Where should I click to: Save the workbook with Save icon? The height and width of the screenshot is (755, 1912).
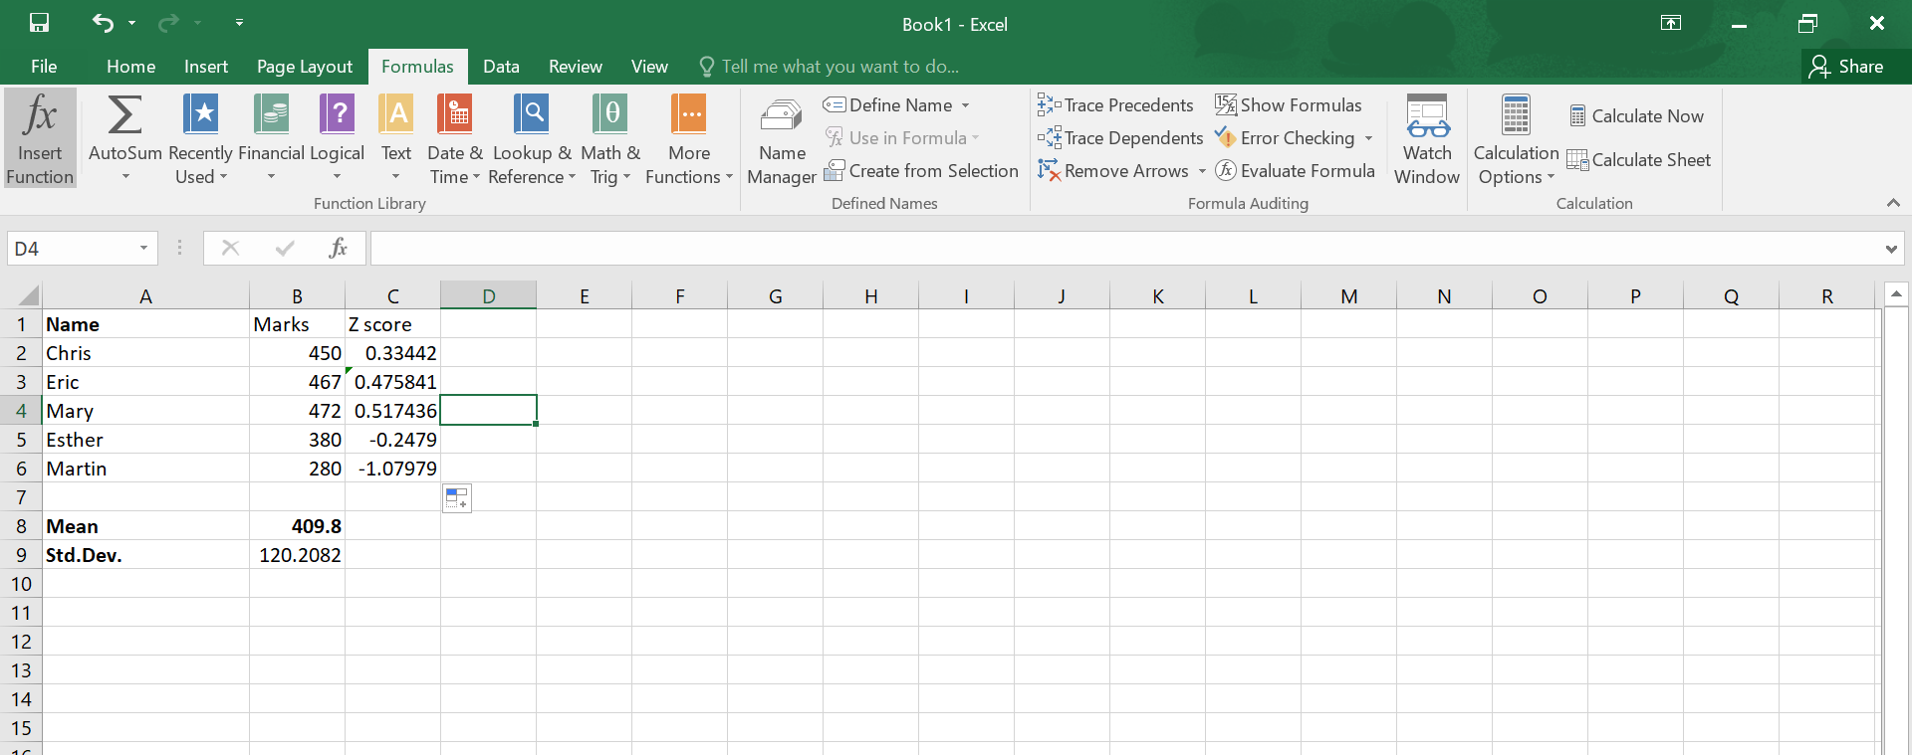pyautogui.click(x=39, y=23)
